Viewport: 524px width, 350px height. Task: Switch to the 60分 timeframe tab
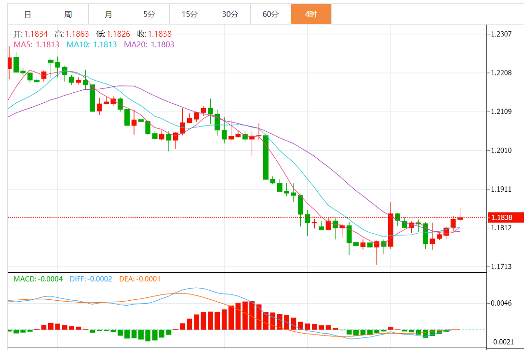(x=271, y=14)
